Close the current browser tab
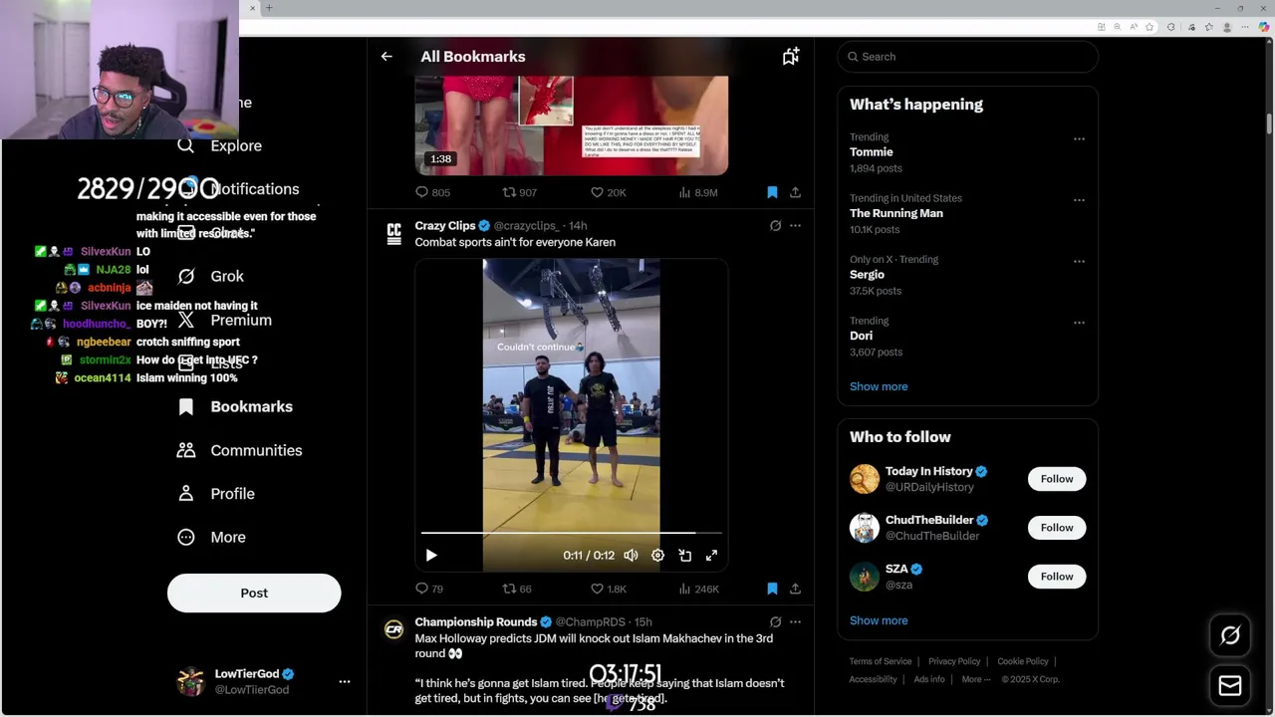 [x=252, y=8]
